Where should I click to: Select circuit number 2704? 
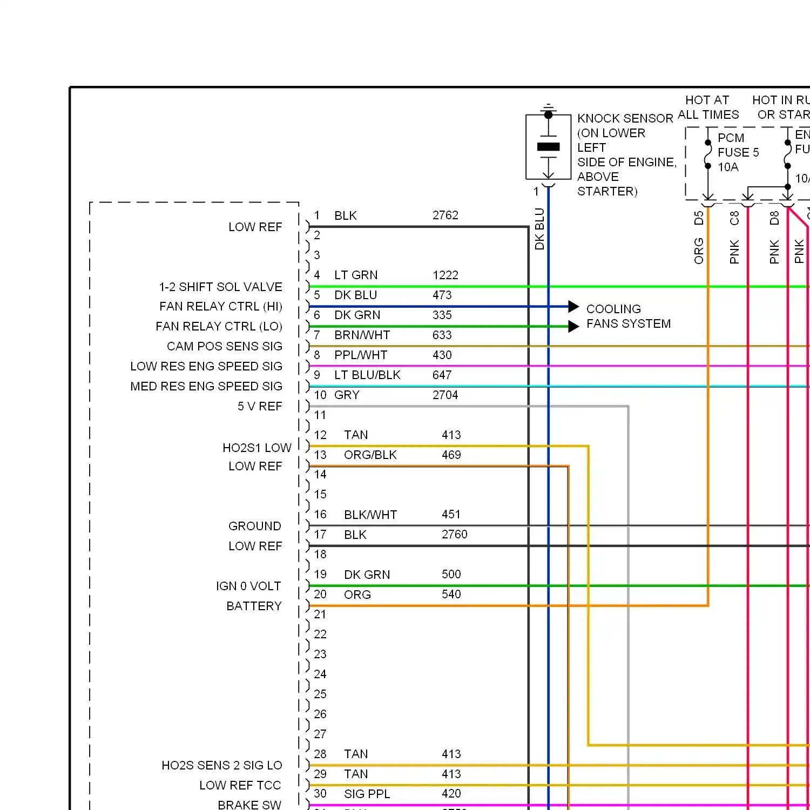(x=445, y=395)
